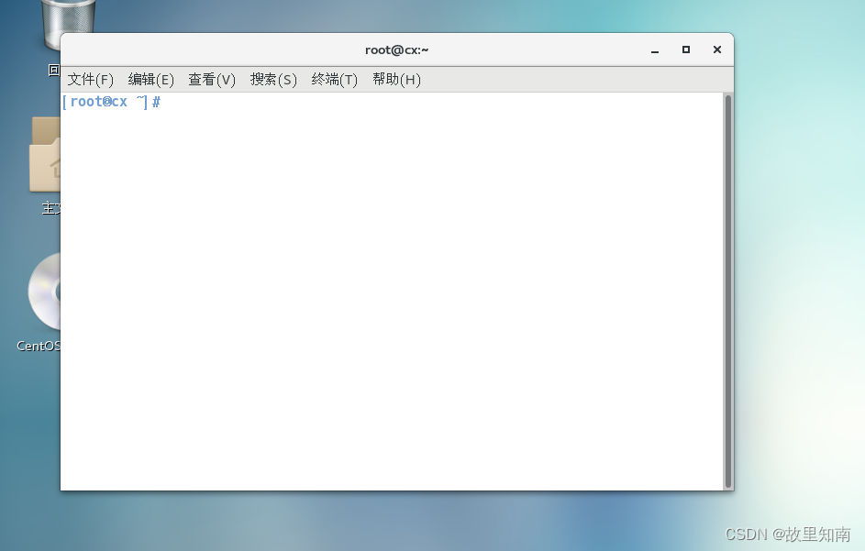865x551 pixels.
Task: Open the 终端(T) menu
Action: (335, 80)
